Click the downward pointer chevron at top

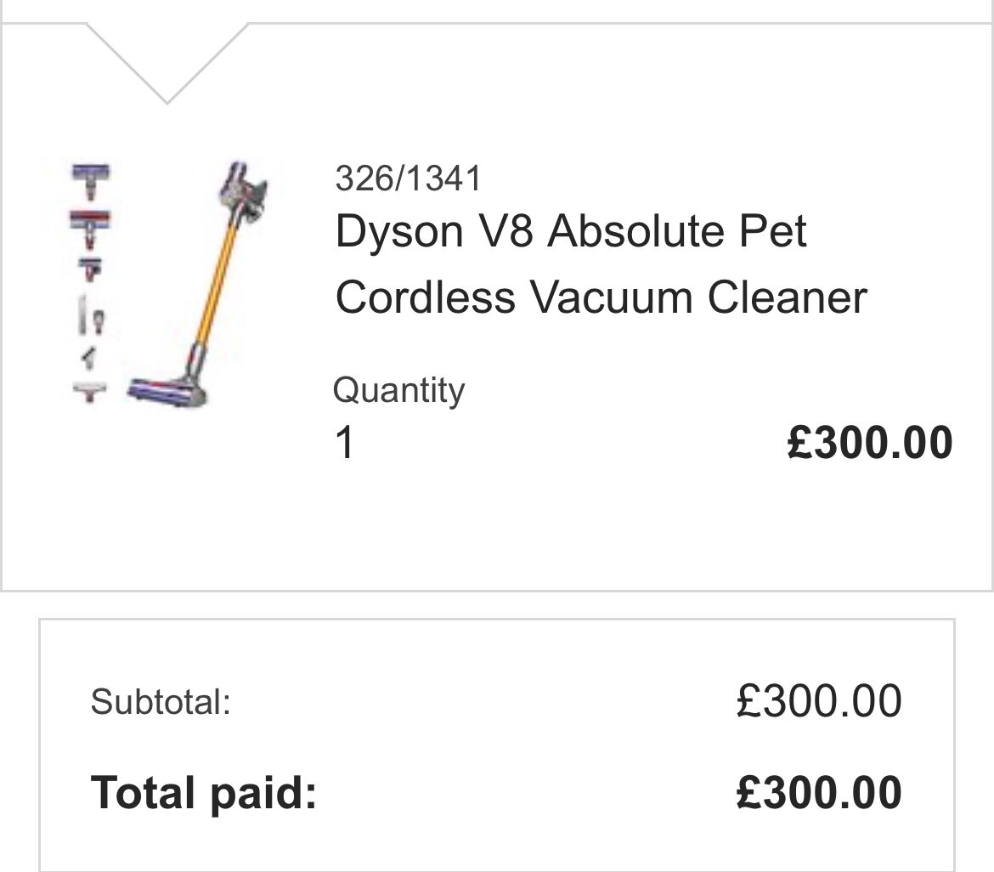coord(167,64)
